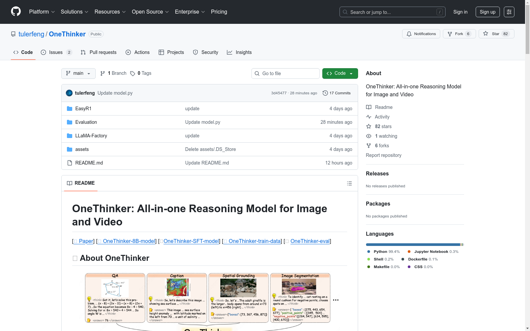View the 1 watching link
The image size is (530, 331).
click(x=382, y=136)
